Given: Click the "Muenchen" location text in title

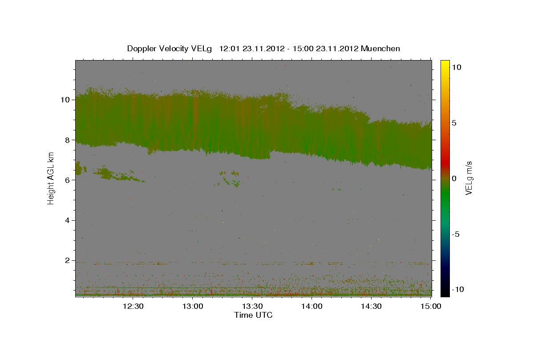Looking at the screenshot, I should [x=380, y=49].
